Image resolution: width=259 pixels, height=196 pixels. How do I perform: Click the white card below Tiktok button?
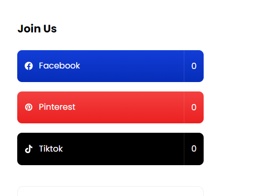point(110,191)
